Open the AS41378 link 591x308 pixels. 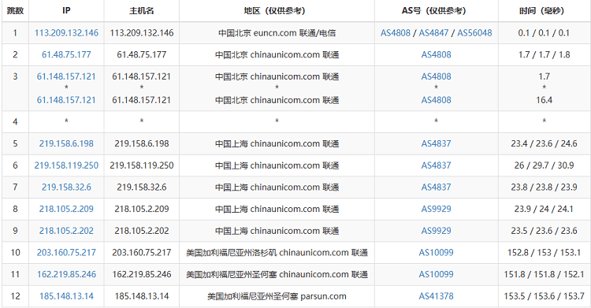coord(436,296)
